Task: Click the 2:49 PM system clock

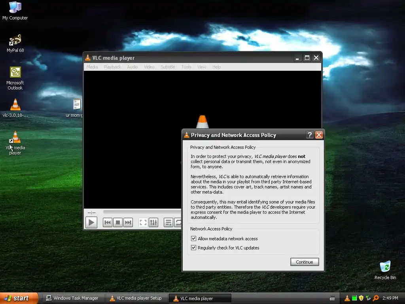Action: click(390, 298)
